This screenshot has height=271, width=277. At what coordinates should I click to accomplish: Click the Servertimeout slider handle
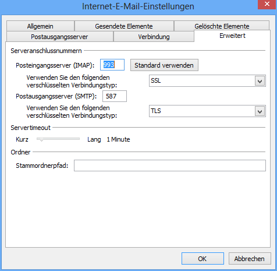click(41, 139)
